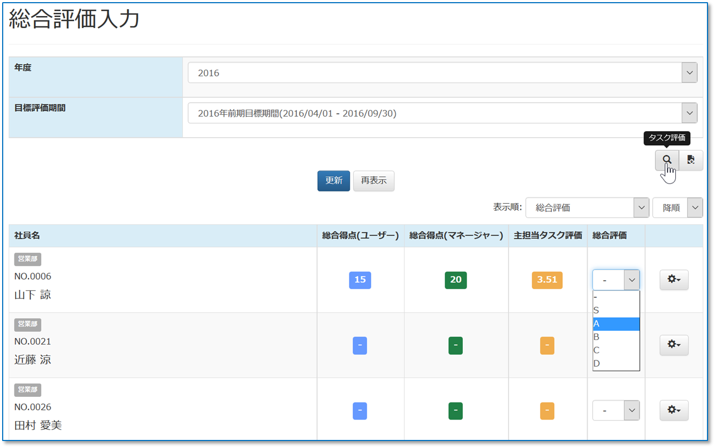
Task: Open gear menu for 田村 愛美
Action: (674, 410)
